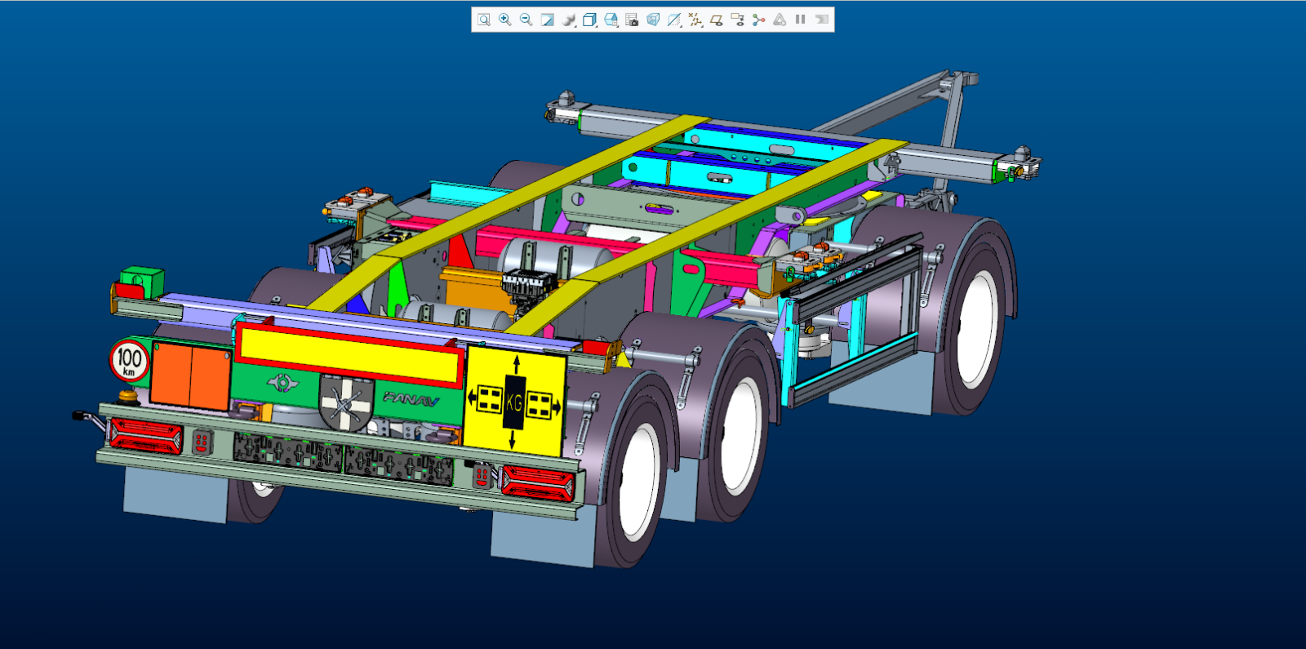
Task: Expand the diagonal section-plane display dropdown
Action: coord(674,20)
